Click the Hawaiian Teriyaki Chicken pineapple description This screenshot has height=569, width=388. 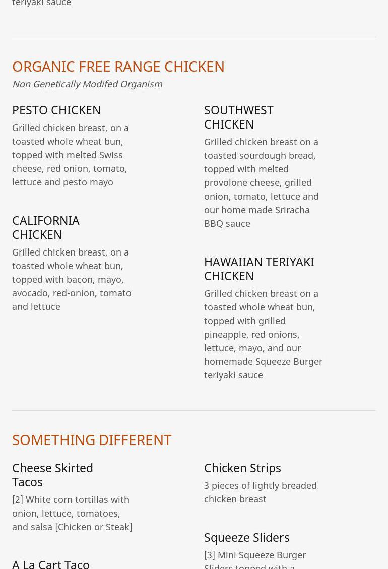(263, 334)
